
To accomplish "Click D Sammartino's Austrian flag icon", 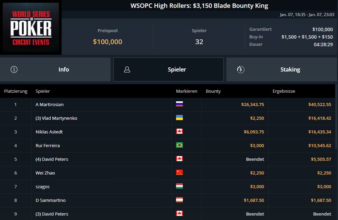I will point(179,200).
